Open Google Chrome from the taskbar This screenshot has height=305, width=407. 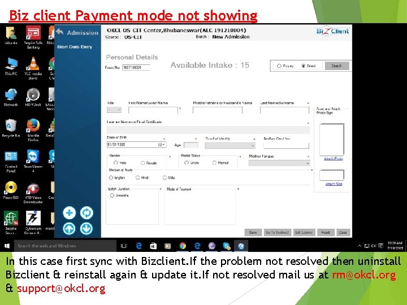(183, 246)
